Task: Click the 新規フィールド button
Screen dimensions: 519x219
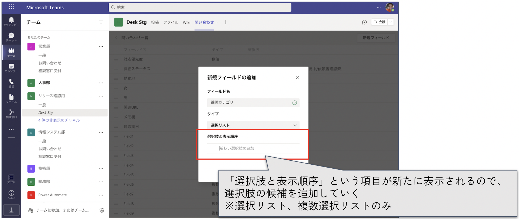Action: pos(376,38)
